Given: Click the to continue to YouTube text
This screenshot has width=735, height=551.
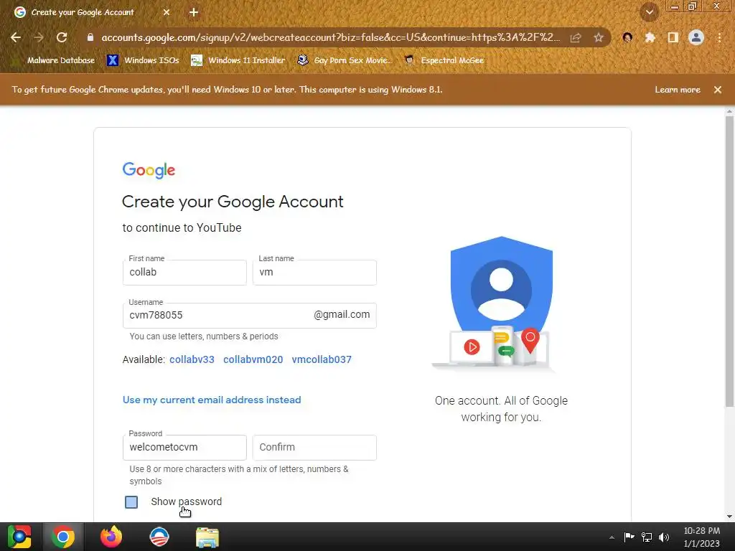Looking at the screenshot, I should 182,227.
